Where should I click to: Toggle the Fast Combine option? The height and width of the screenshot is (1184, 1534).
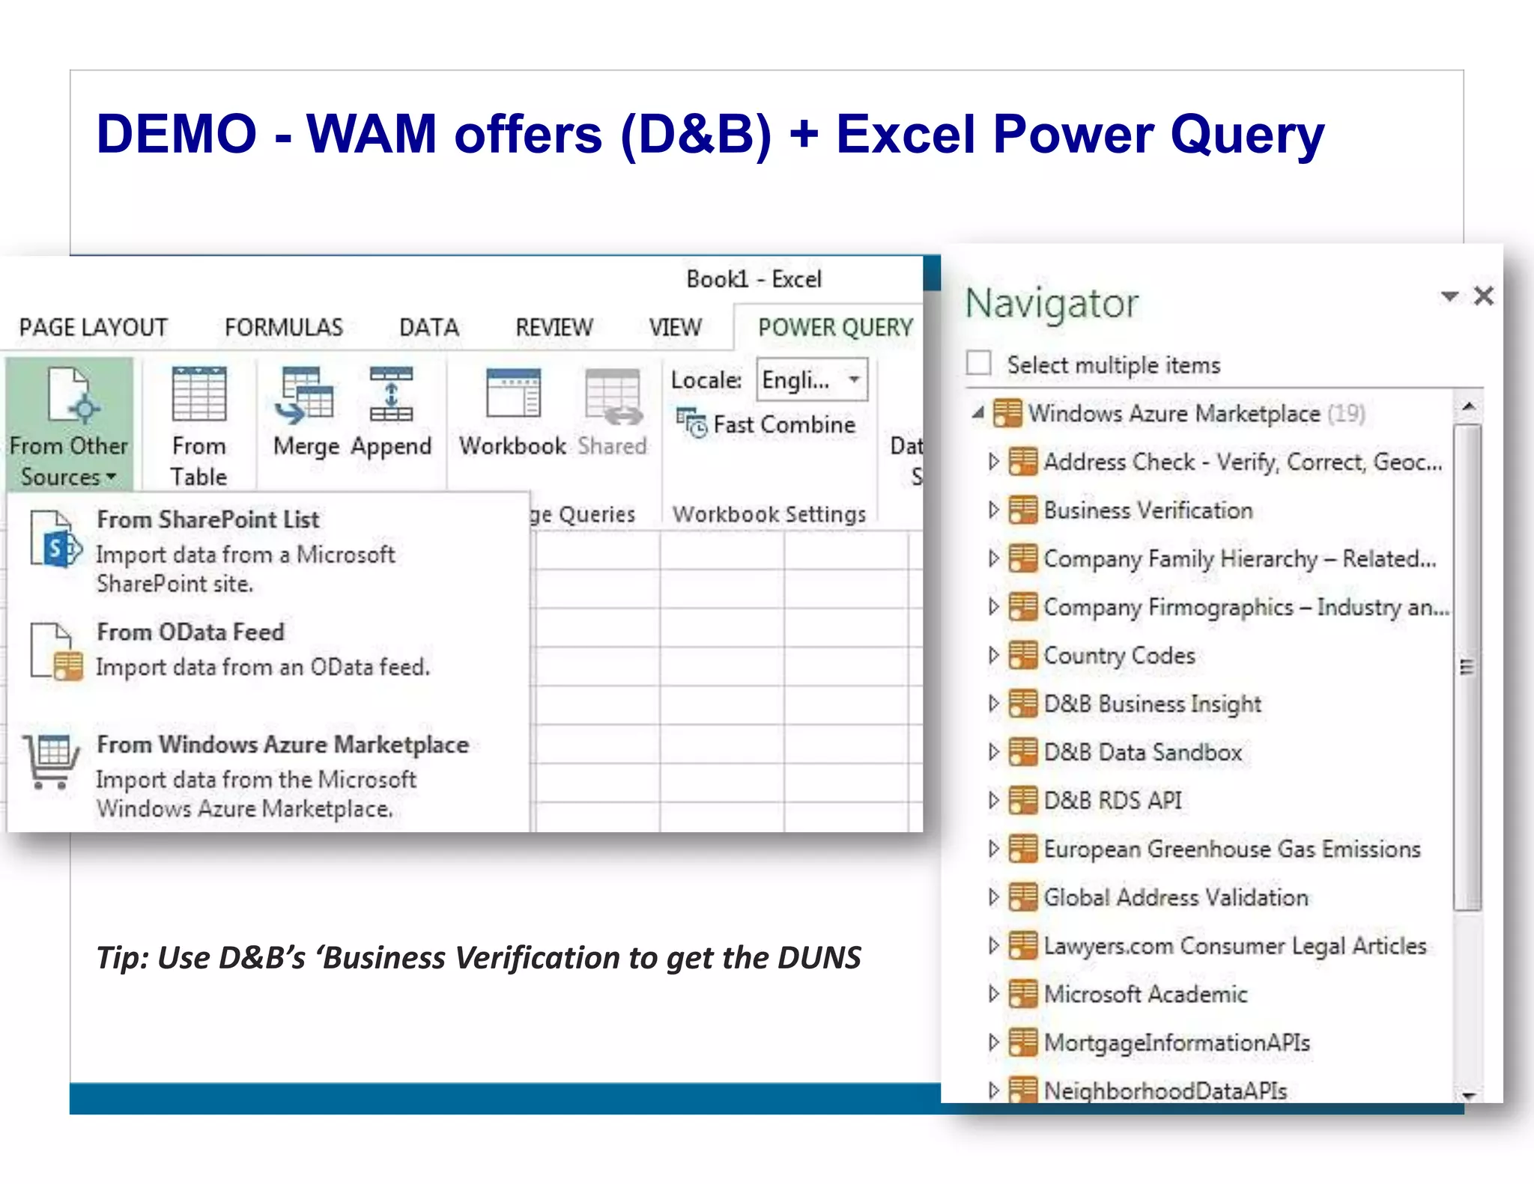click(x=766, y=424)
